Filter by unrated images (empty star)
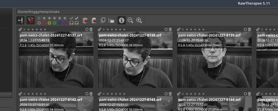 coord(39,18)
